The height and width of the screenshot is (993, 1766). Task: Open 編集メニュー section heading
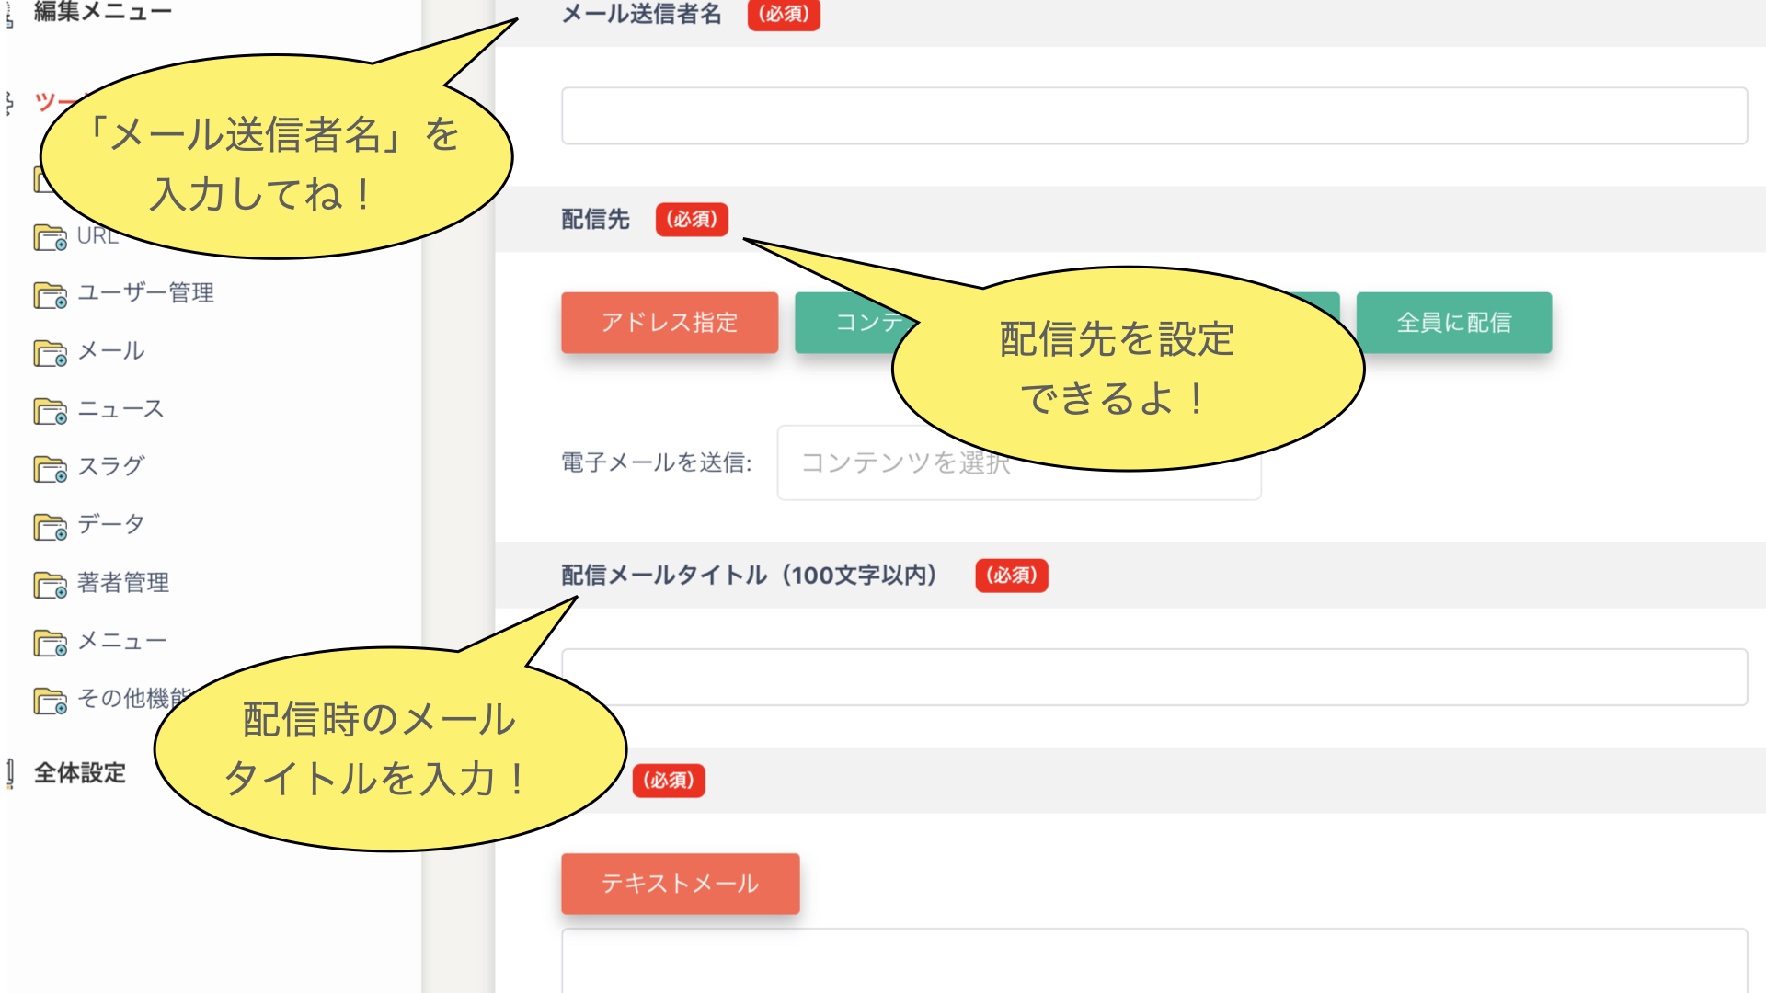(102, 11)
